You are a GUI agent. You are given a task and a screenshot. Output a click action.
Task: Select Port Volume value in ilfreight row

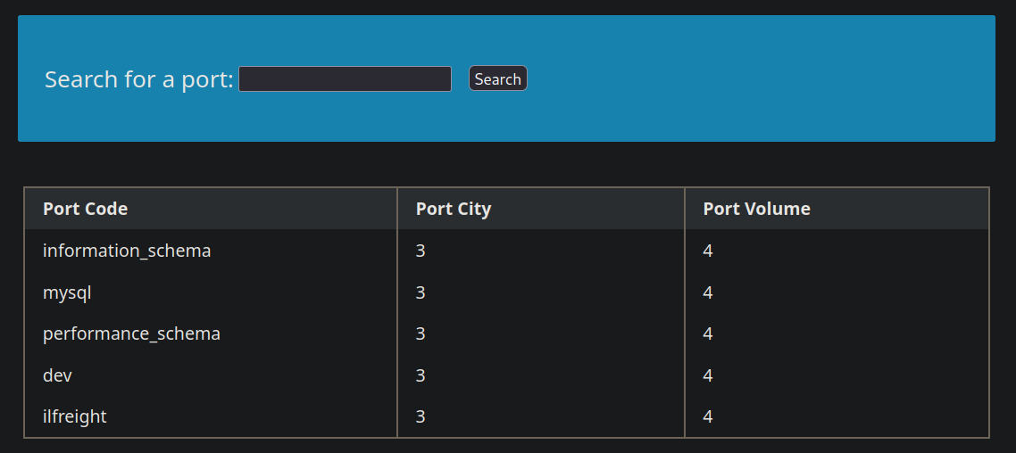[x=708, y=416]
